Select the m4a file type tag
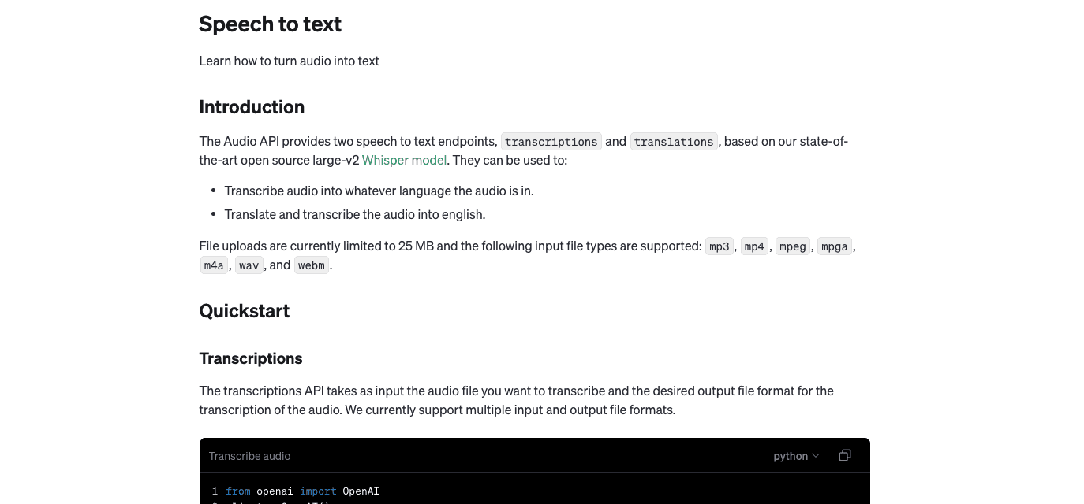Image resolution: width=1084 pixels, height=504 pixels. click(x=214, y=265)
